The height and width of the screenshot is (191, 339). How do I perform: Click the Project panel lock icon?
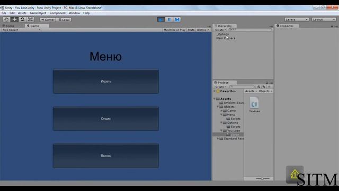click(x=267, y=83)
